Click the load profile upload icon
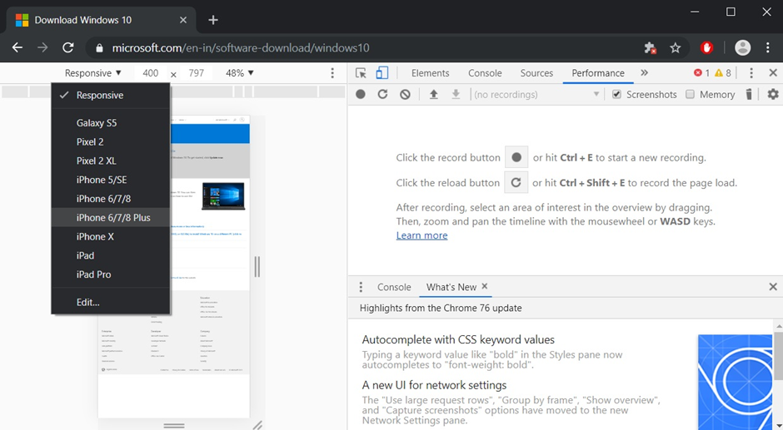 (433, 95)
